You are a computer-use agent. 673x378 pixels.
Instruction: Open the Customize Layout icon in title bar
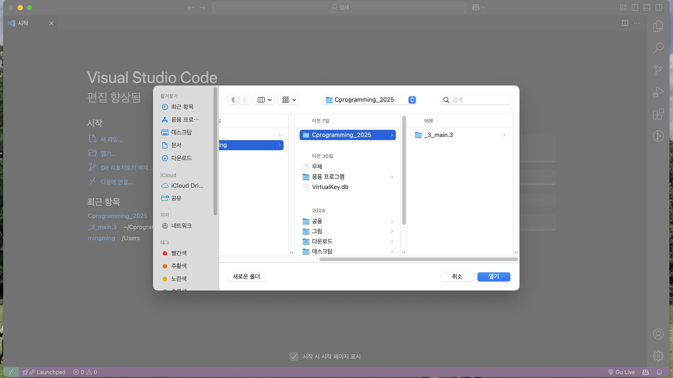623,7
